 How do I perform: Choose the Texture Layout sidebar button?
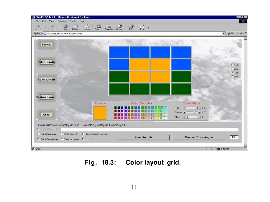tap(46, 97)
